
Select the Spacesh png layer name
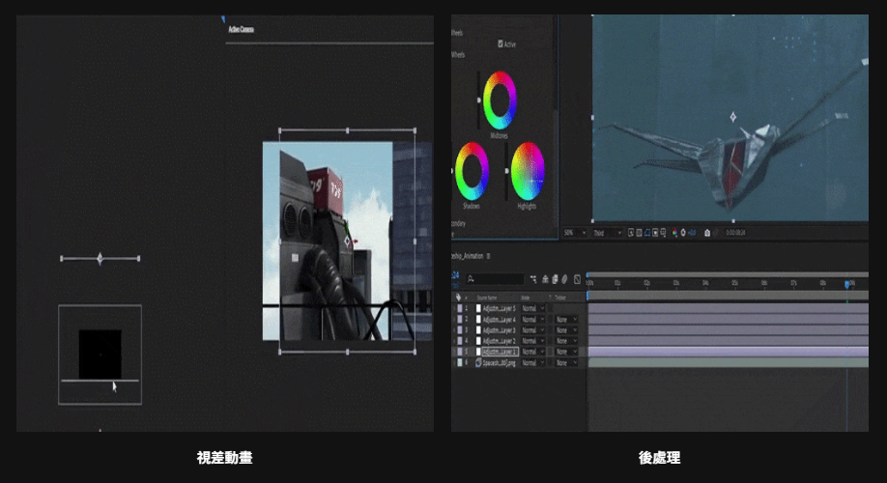(499, 362)
